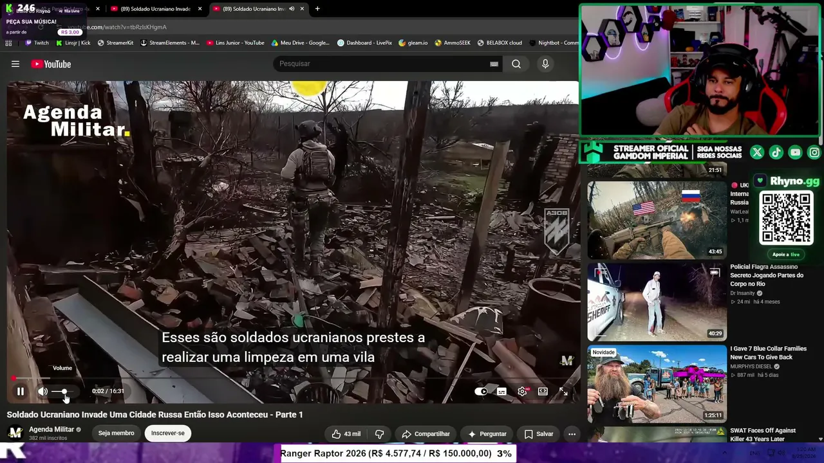Open the gleam.io bookmark
Screen dimensions: 824x463
[x=413, y=43]
